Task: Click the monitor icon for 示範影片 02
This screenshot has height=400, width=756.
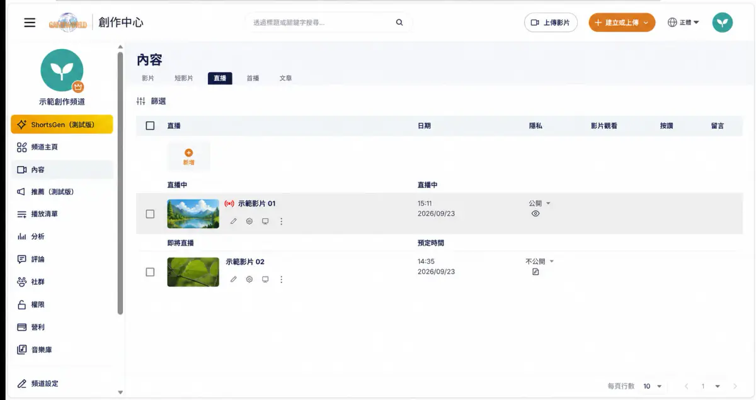Action: click(x=265, y=279)
